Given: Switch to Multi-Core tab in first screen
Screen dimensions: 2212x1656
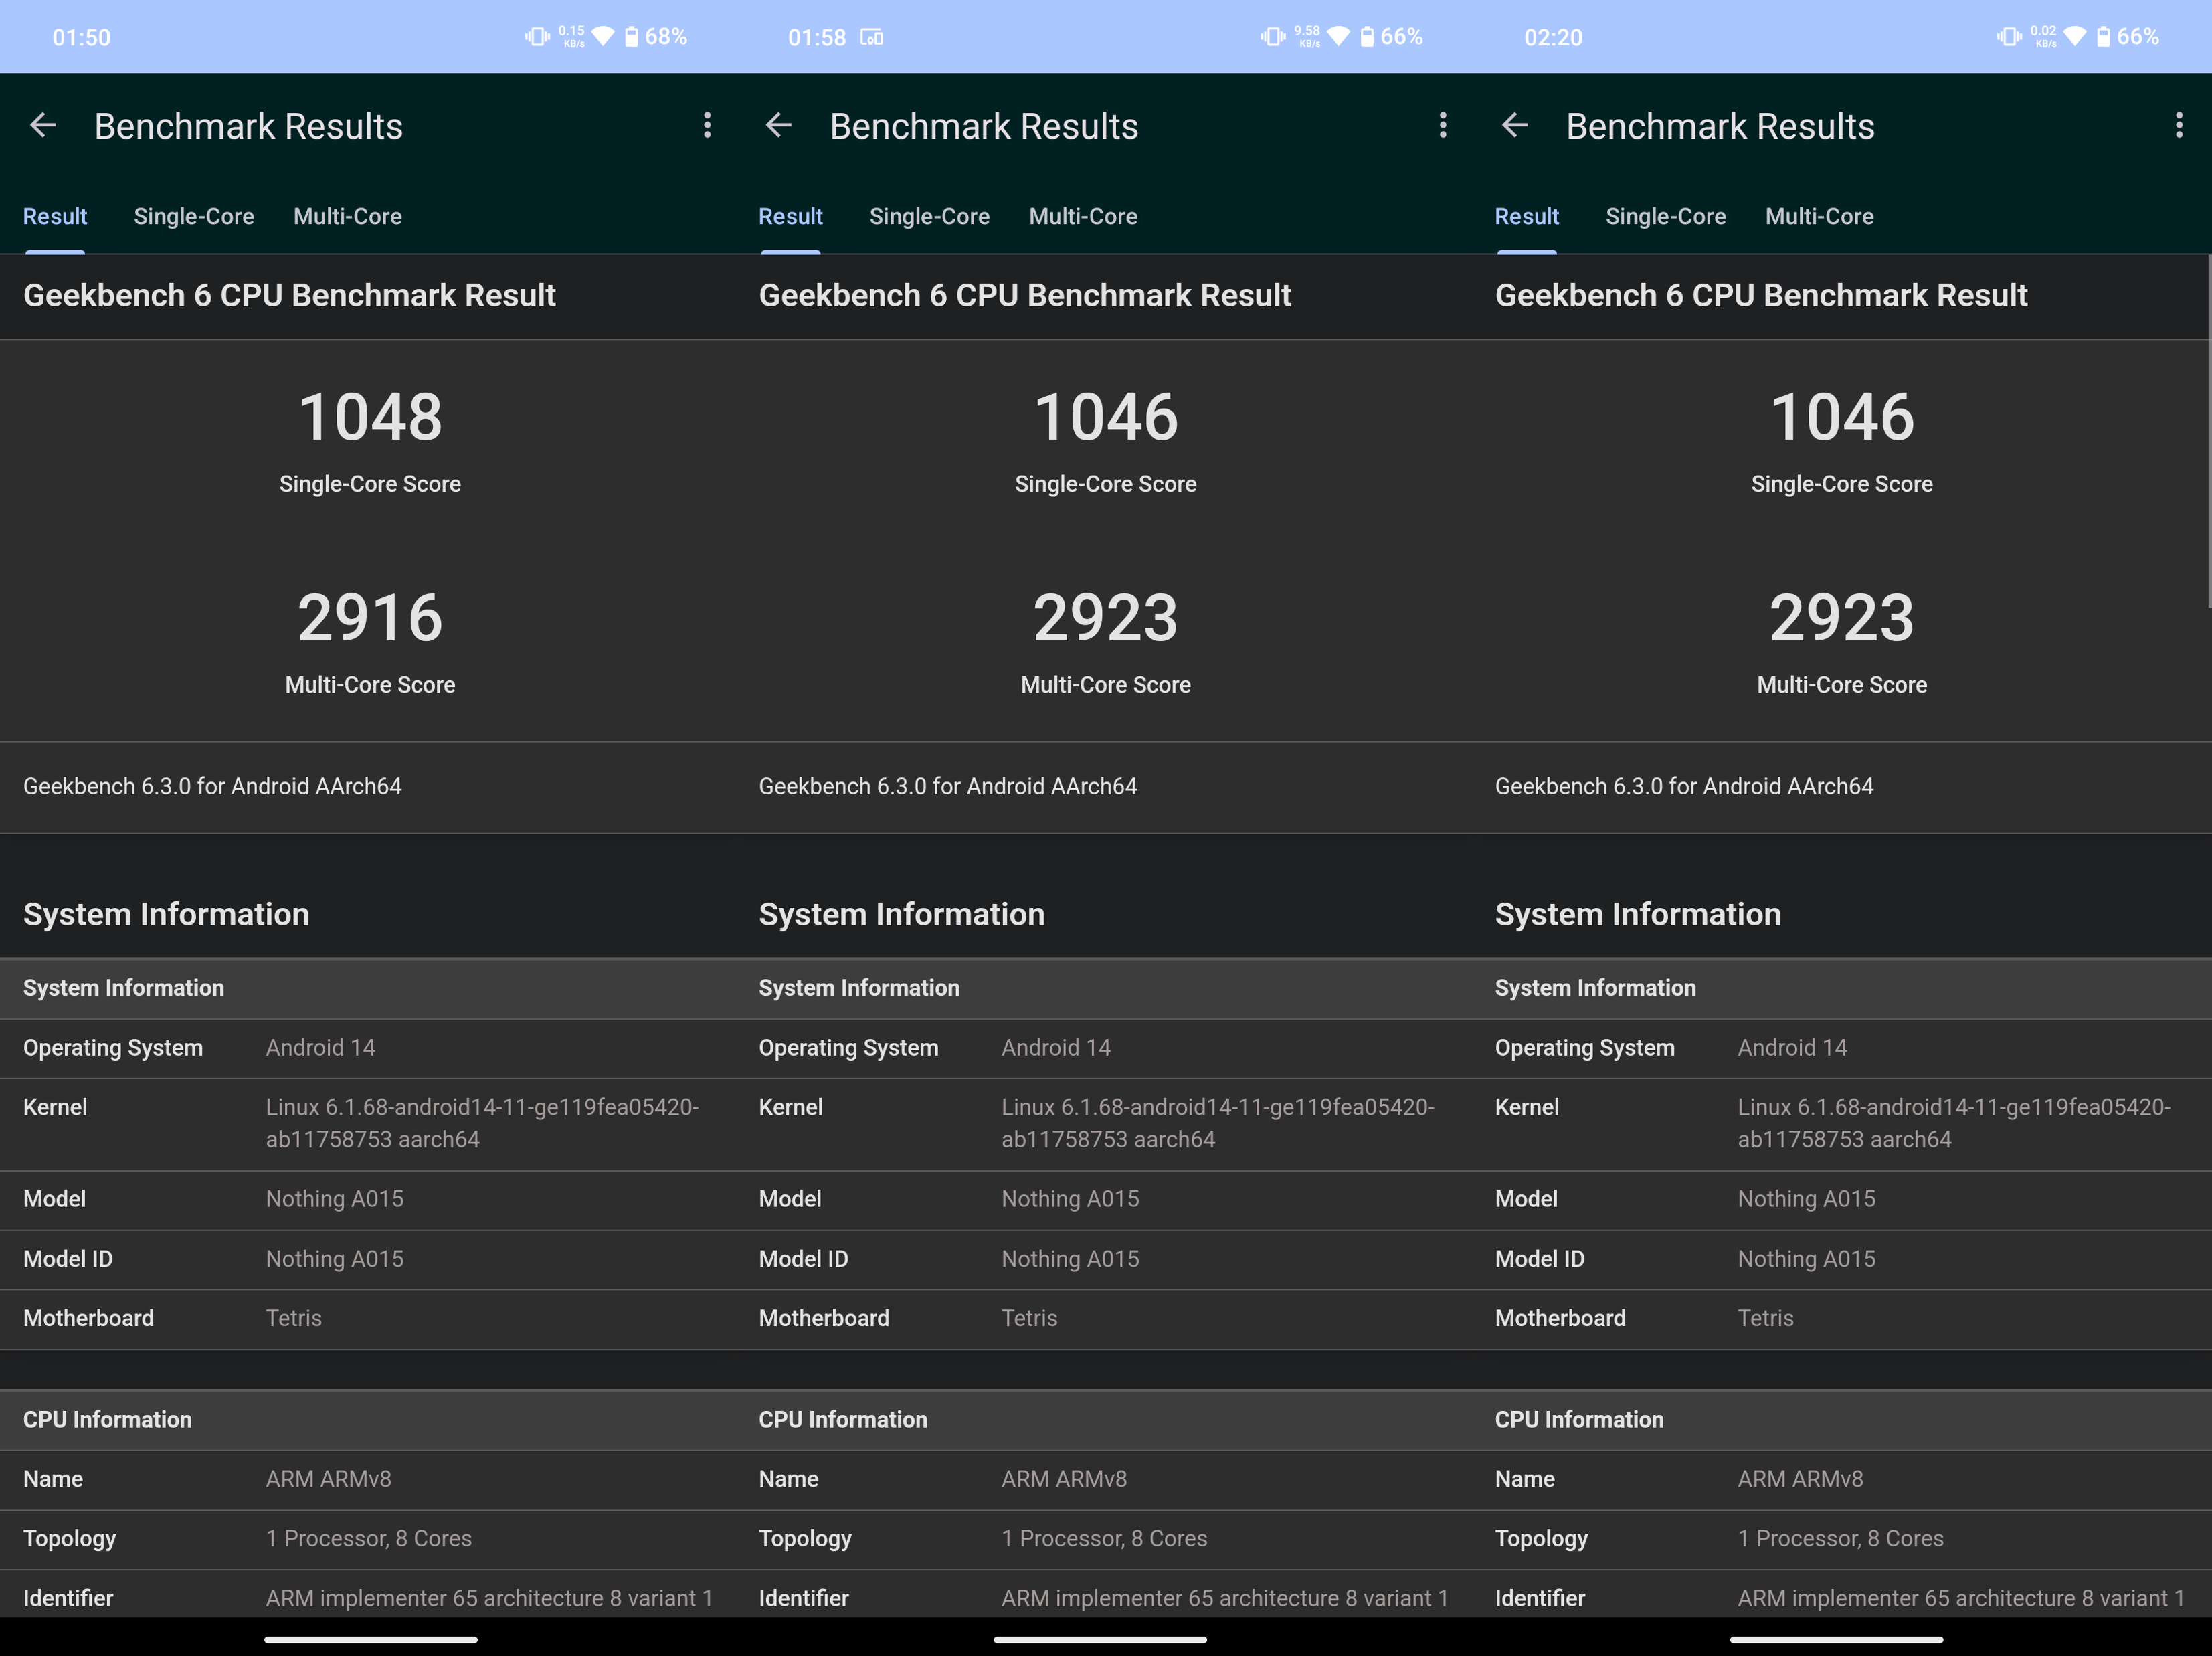Looking at the screenshot, I should tap(347, 217).
